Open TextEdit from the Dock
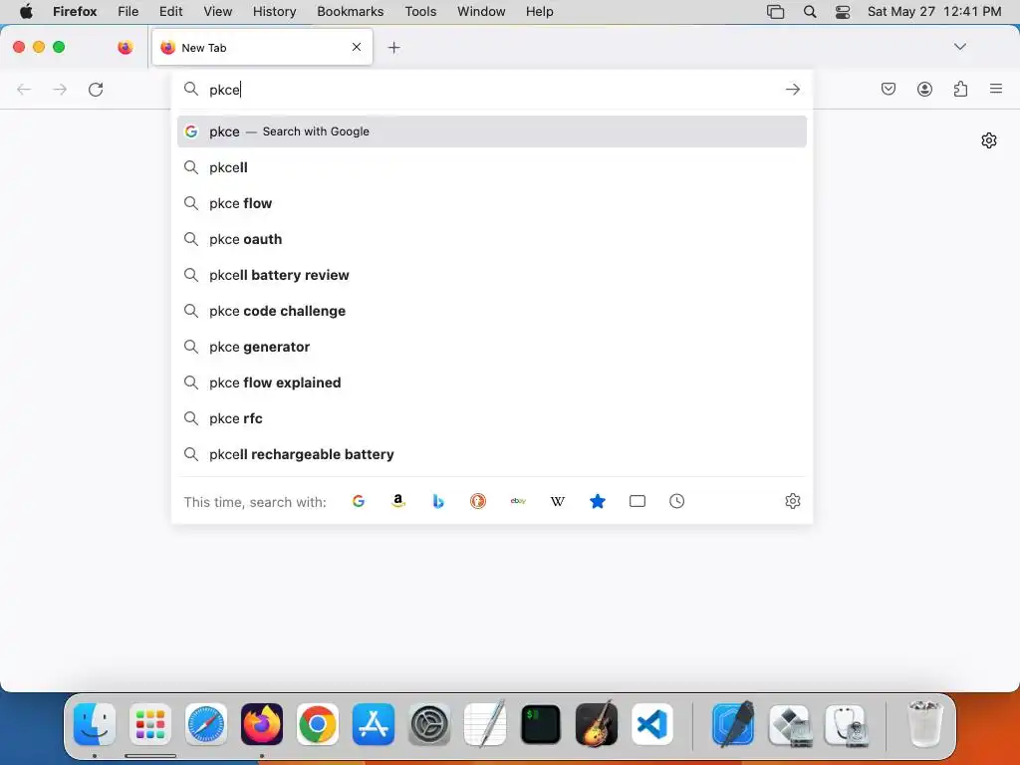This screenshot has width=1020, height=765. 485,724
